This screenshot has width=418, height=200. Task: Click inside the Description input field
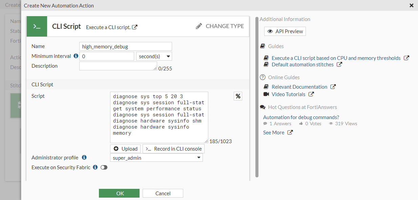coord(118,66)
